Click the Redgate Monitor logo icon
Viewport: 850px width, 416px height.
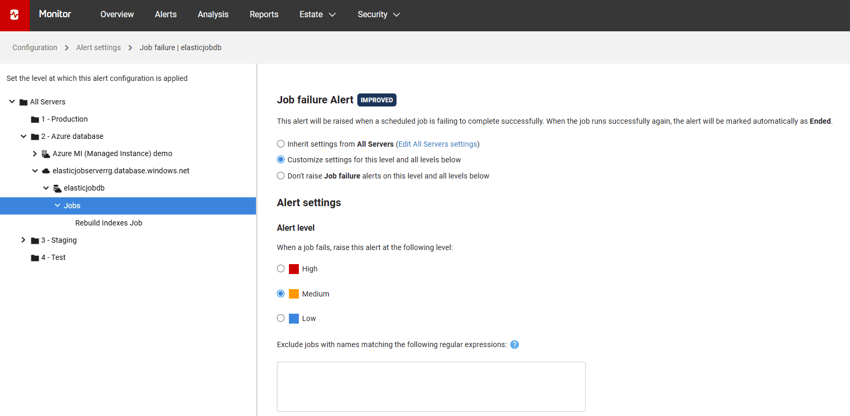(x=15, y=15)
